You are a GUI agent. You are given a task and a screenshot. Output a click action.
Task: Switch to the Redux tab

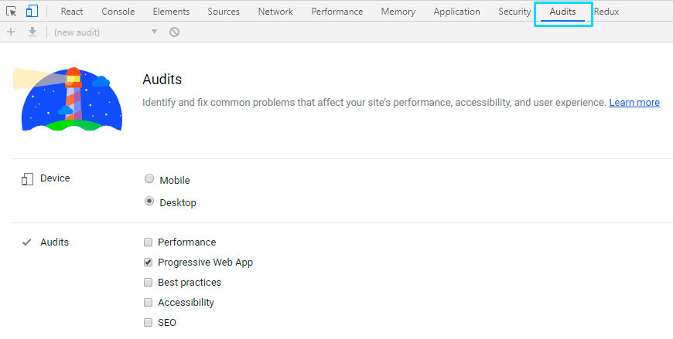pos(606,12)
